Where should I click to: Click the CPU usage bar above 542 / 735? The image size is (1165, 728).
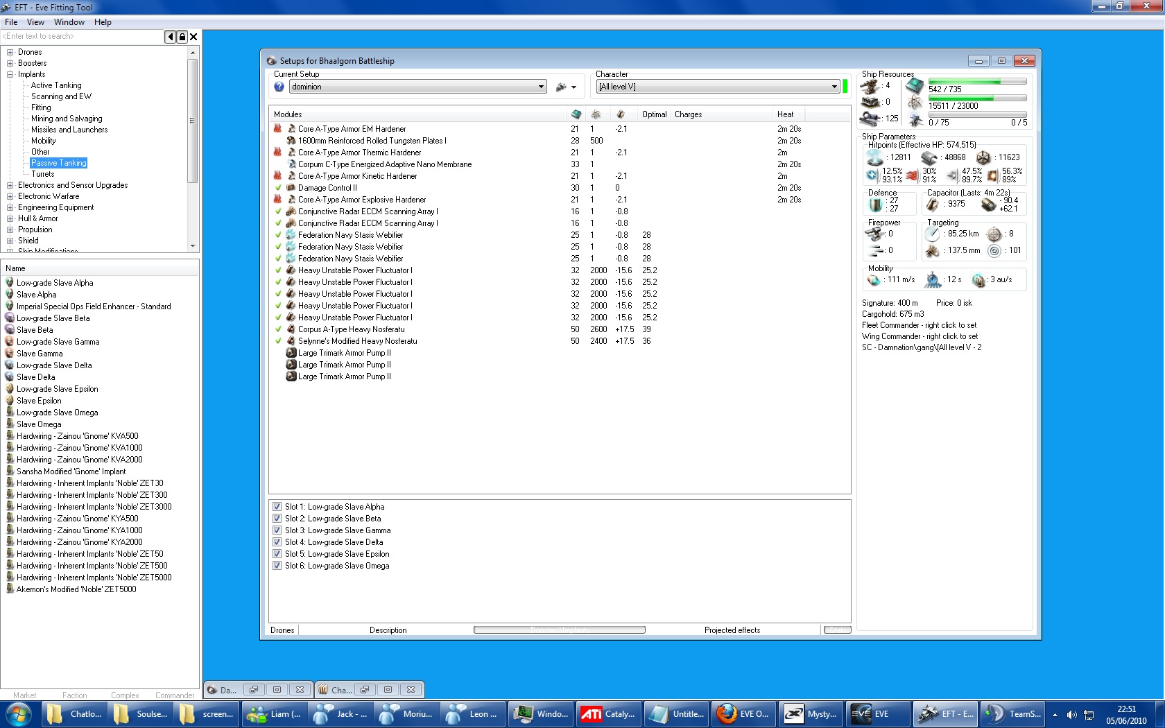click(x=977, y=81)
